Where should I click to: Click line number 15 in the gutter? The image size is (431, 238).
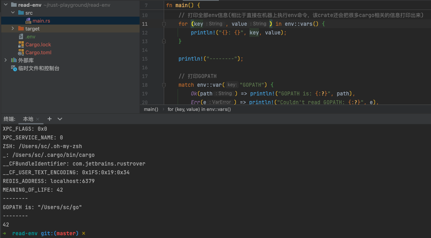pyautogui.click(x=144, y=59)
